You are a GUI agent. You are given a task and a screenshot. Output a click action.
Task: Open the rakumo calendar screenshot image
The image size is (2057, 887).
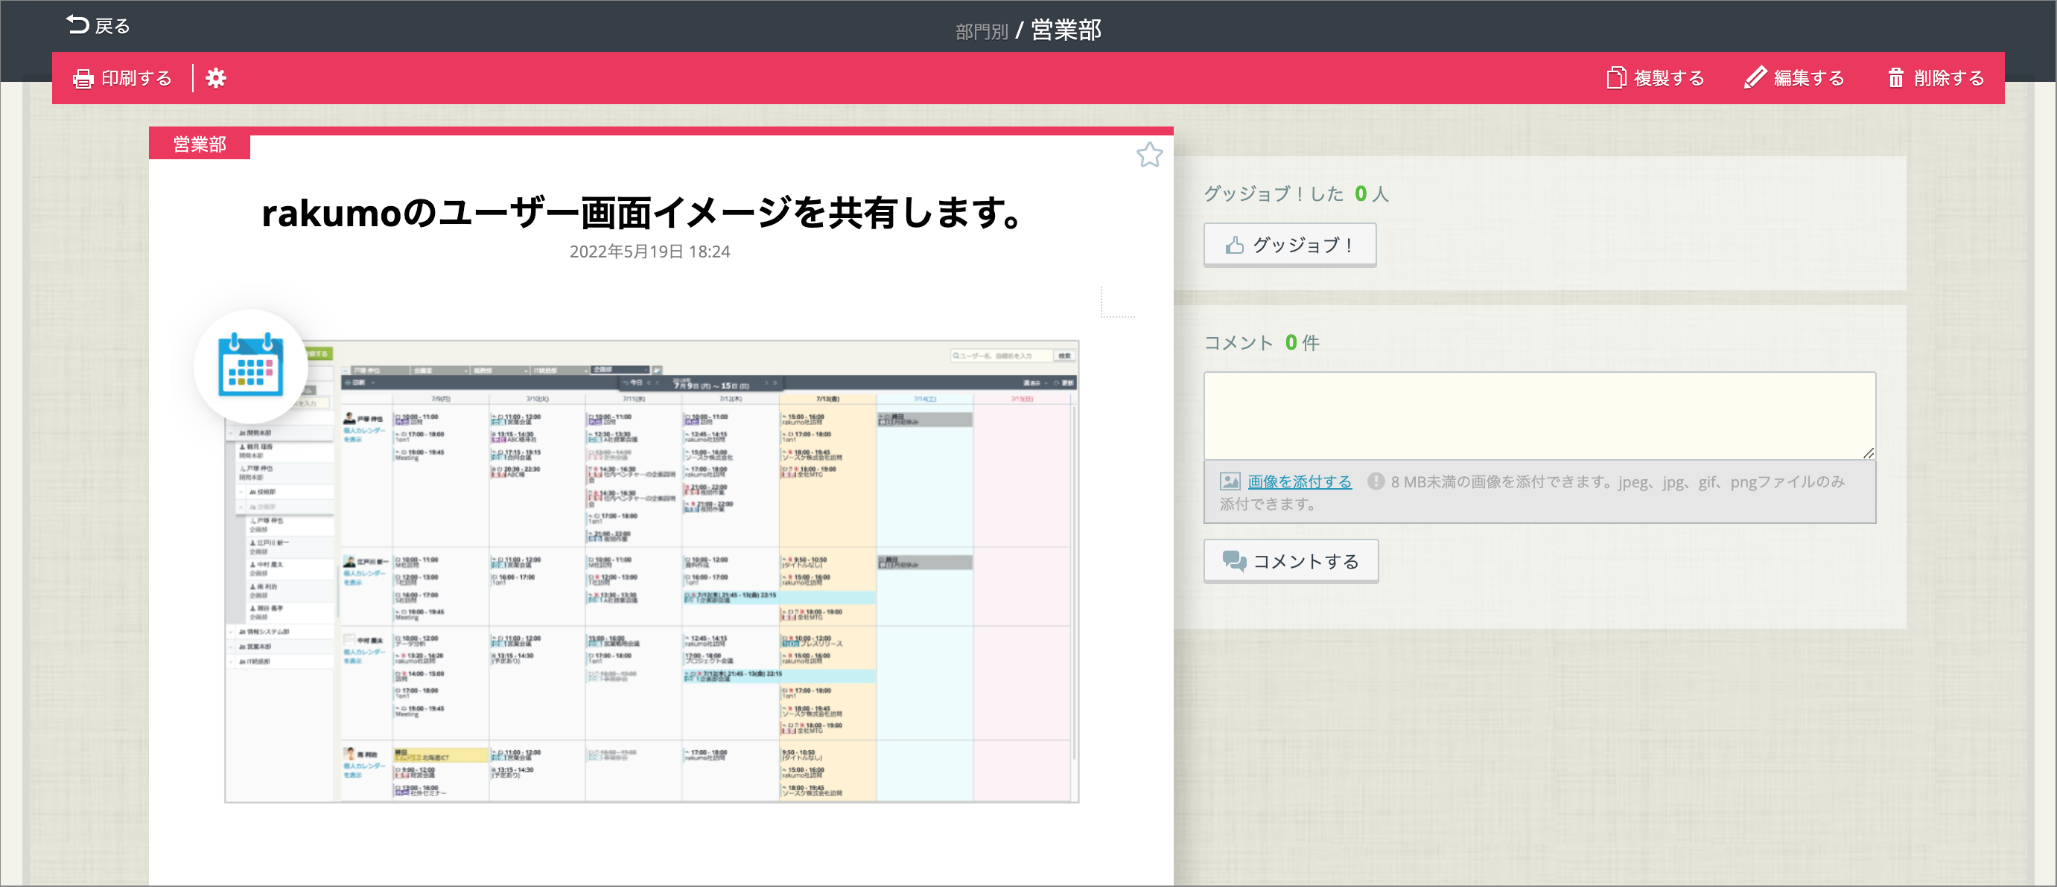click(x=652, y=571)
